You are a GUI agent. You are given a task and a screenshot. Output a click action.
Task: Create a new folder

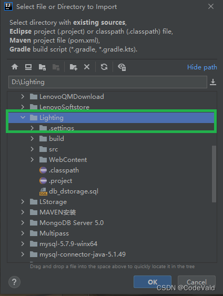point(73,67)
